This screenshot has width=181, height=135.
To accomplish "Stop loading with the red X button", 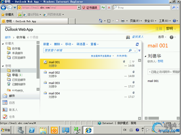I will (109, 8).
